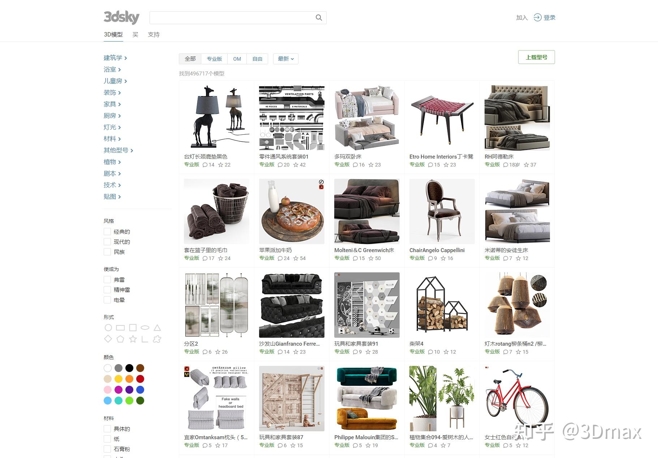
Task: Click the 上载型号 upload button
Action: 536,57
